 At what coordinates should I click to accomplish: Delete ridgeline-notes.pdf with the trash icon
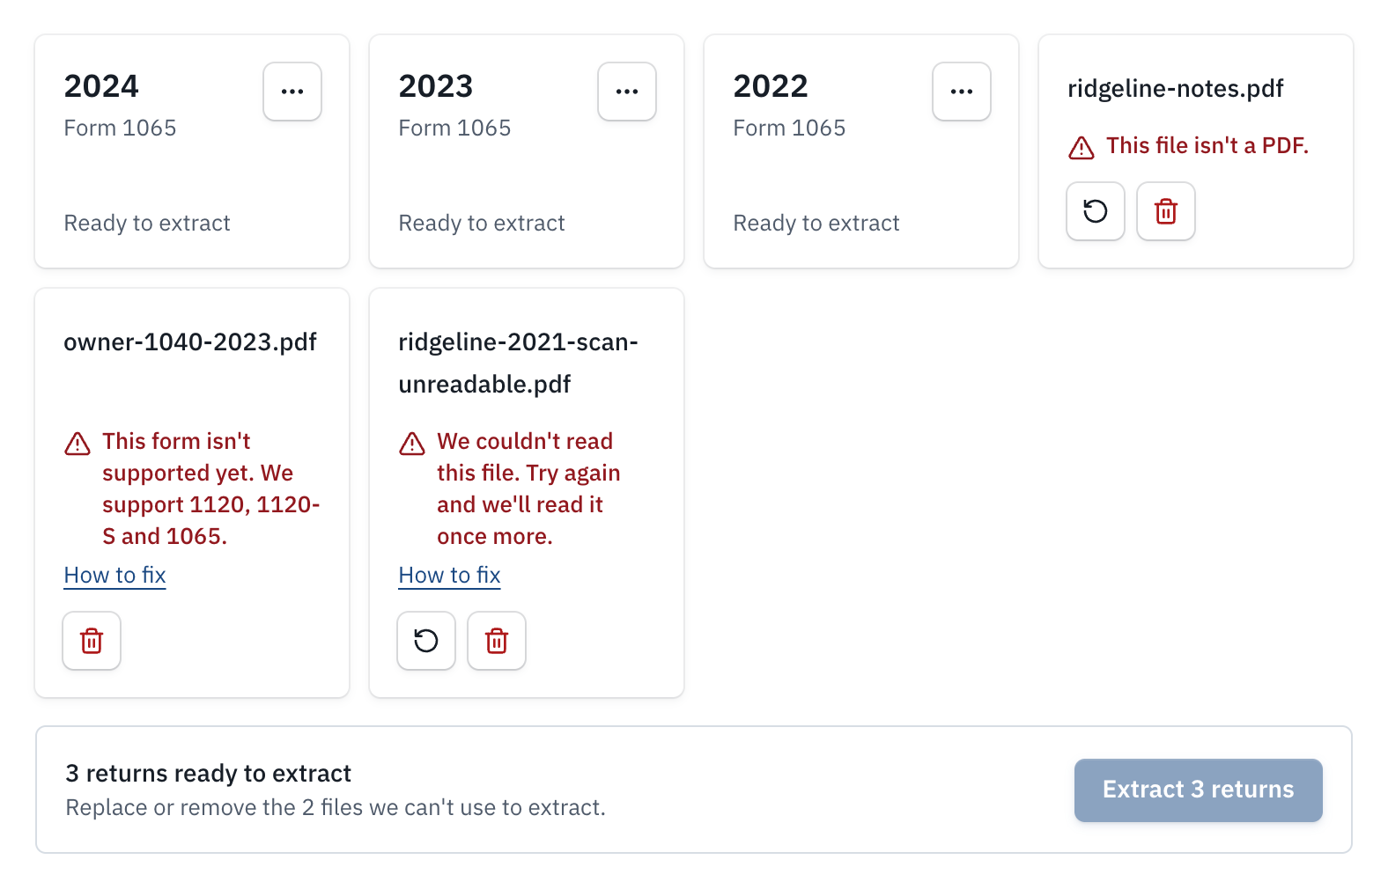1166,211
